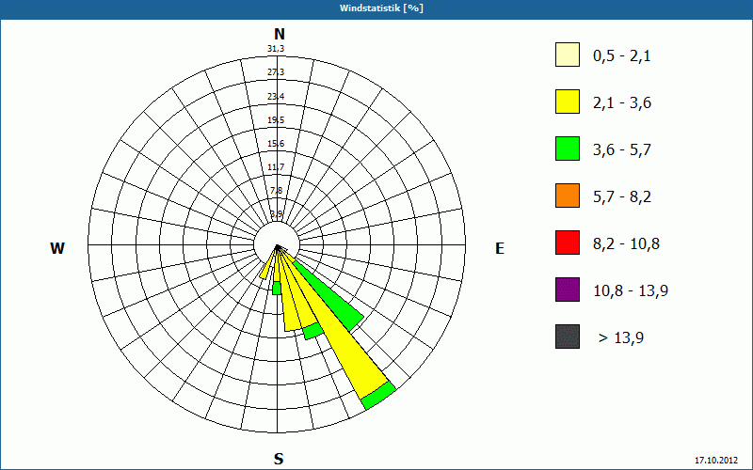
Task: Click the orange 5,7 - 8,2 legend swatch
Action: 568,196
